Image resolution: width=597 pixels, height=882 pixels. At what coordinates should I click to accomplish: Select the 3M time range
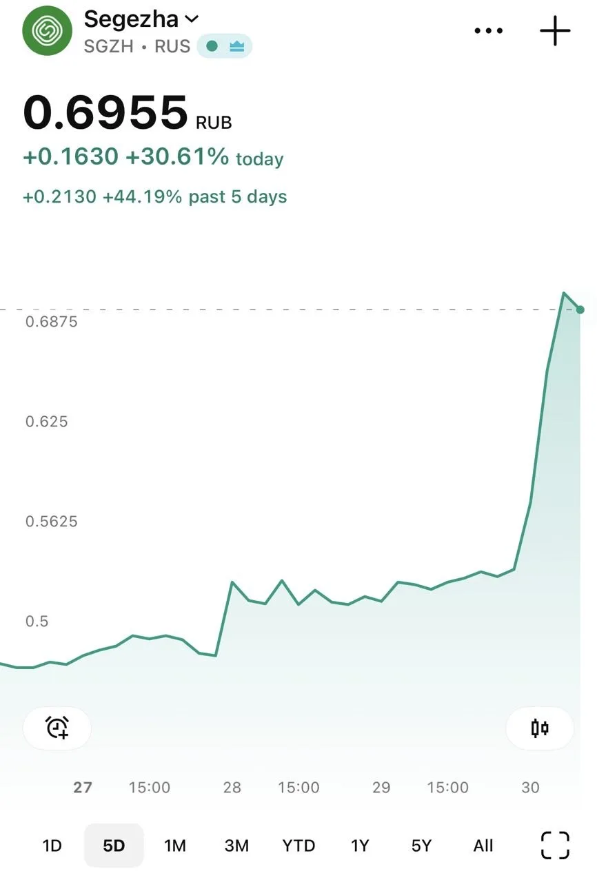point(236,845)
